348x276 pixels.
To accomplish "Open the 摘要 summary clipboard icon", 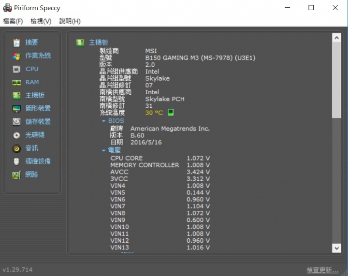I will click(16, 43).
